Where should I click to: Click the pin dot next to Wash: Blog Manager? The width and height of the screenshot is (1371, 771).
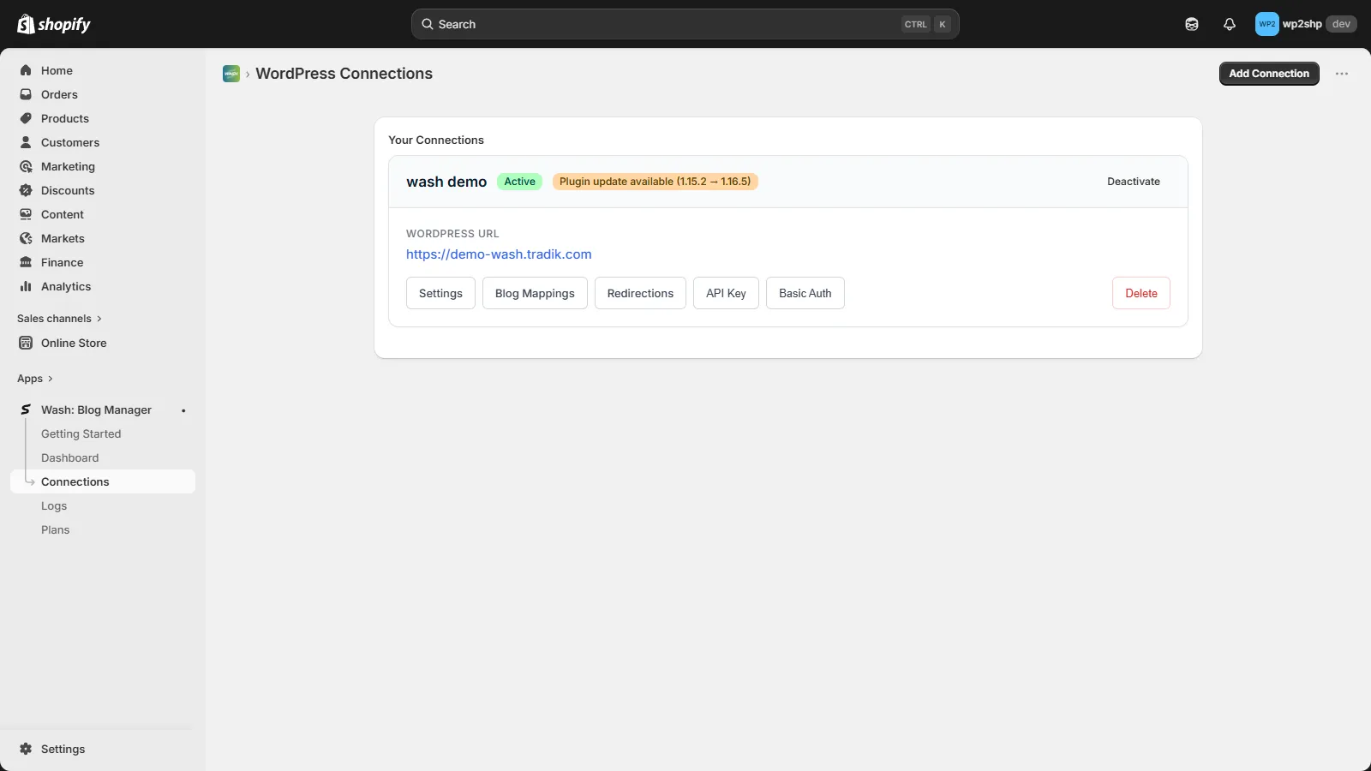coord(183,410)
